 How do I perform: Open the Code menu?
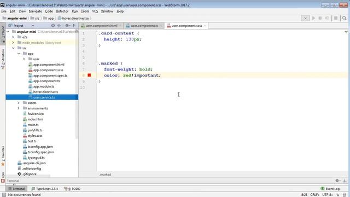49,11
